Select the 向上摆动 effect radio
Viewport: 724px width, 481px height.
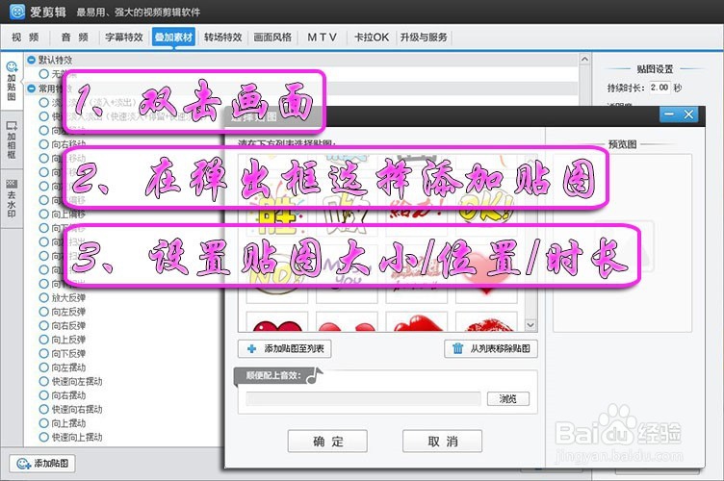click(x=44, y=423)
